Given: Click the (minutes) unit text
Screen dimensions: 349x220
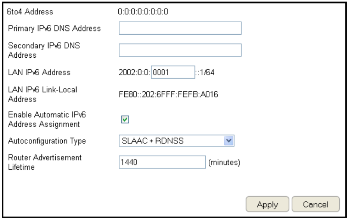Looking at the screenshot, I should (x=224, y=163).
